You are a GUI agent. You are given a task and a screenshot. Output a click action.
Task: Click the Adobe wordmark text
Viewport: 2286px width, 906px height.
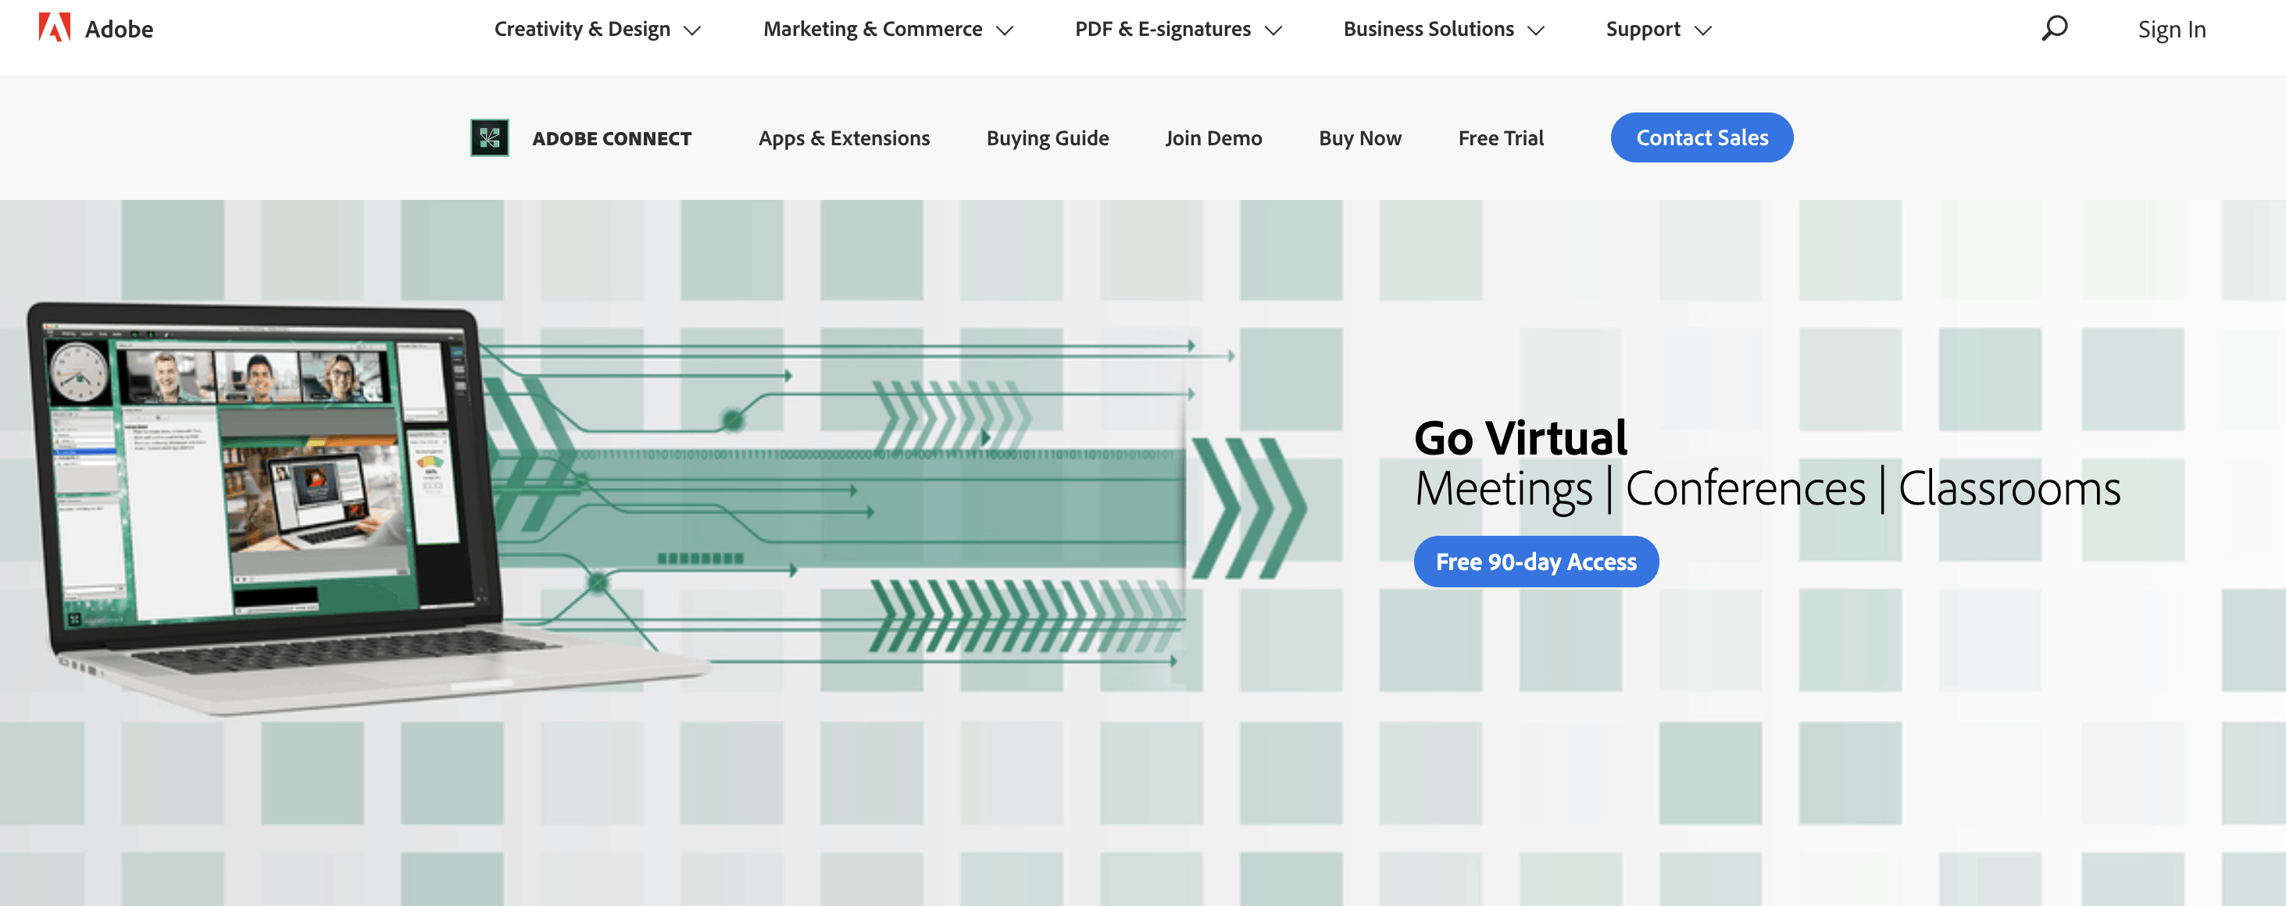[119, 29]
